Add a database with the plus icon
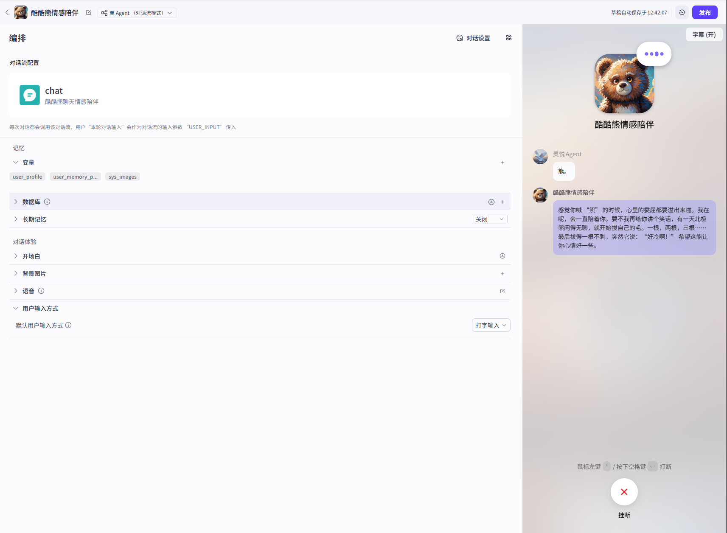This screenshot has height=533, width=727. [x=502, y=202]
